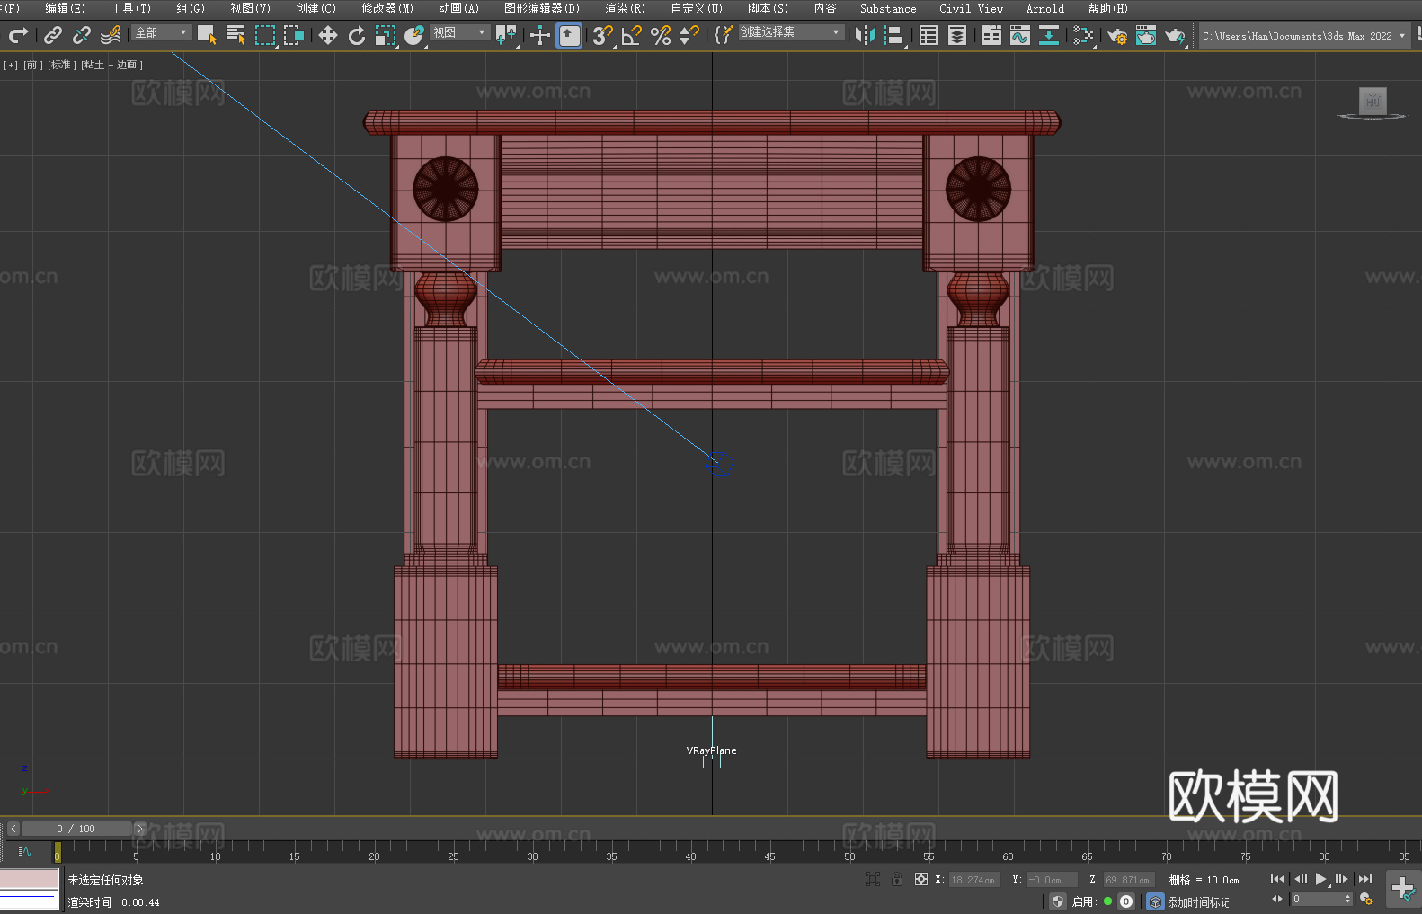Open viewport [+] general menu
Image resolution: width=1422 pixels, height=914 pixels.
11,65
